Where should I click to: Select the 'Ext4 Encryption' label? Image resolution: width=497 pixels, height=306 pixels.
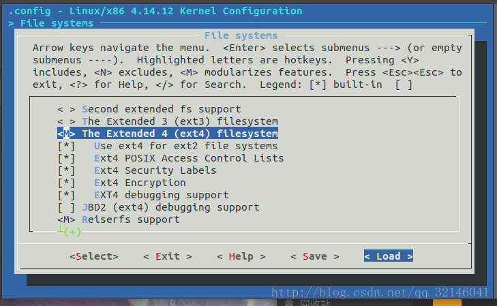140,183
